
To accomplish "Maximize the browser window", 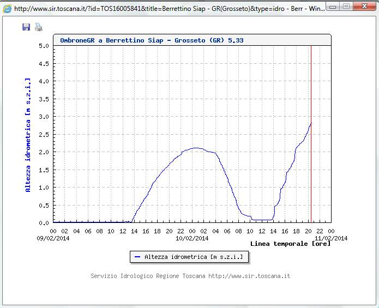I will [346, 7].
